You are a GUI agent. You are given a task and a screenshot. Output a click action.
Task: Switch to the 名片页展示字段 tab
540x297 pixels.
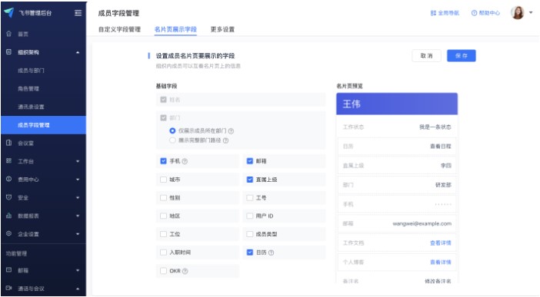175,29
